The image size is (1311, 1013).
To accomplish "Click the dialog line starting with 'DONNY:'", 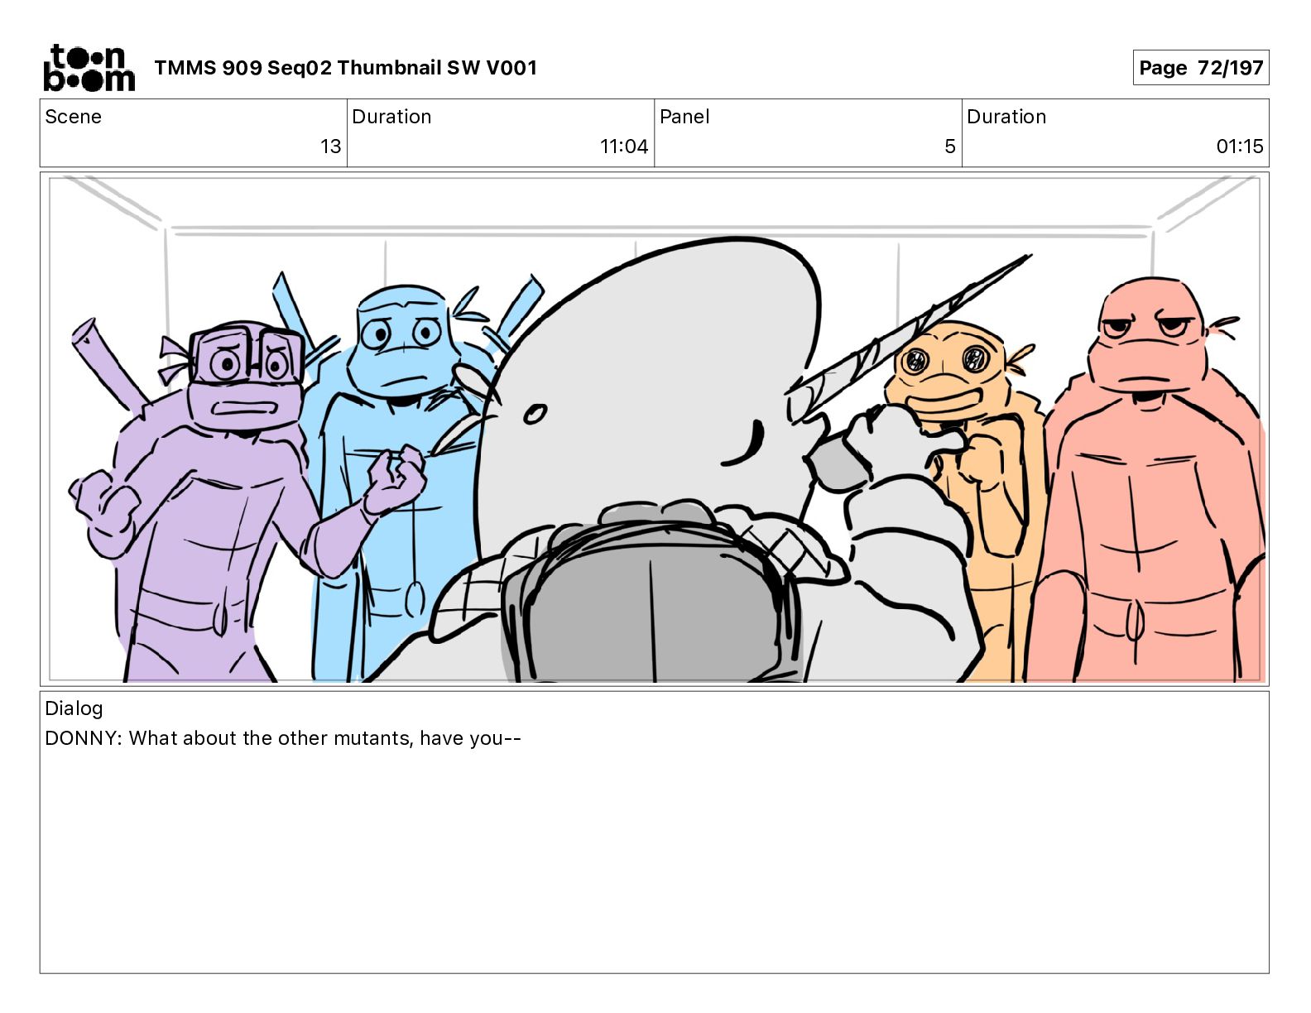I will (x=283, y=738).
